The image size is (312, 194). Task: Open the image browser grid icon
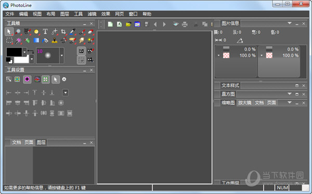pos(137,24)
